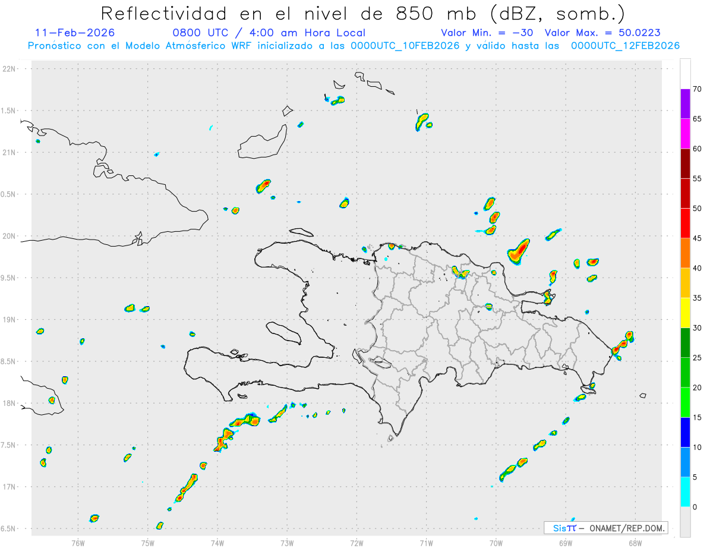Click the colorbar value label '15'

698,417
